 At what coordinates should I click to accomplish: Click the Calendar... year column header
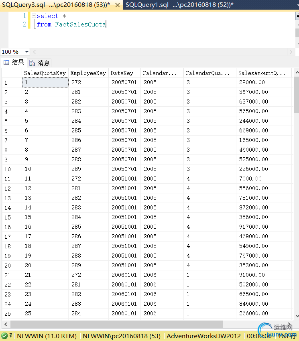click(x=162, y=73)
